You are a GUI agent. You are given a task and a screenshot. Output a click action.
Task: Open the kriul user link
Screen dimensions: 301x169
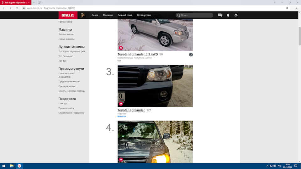[119, 60]
